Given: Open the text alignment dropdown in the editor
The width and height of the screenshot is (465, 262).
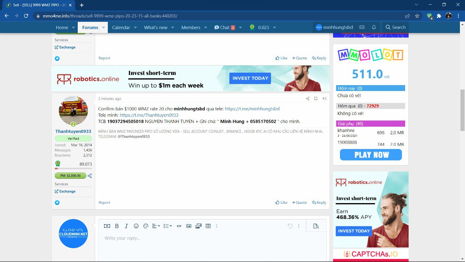Looking at the screenshot, I should [156, 226].
